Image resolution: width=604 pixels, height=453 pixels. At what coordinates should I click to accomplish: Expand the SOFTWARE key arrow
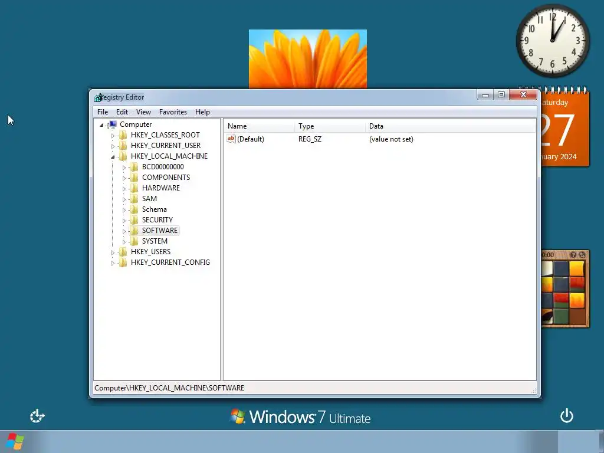(124, 231)
